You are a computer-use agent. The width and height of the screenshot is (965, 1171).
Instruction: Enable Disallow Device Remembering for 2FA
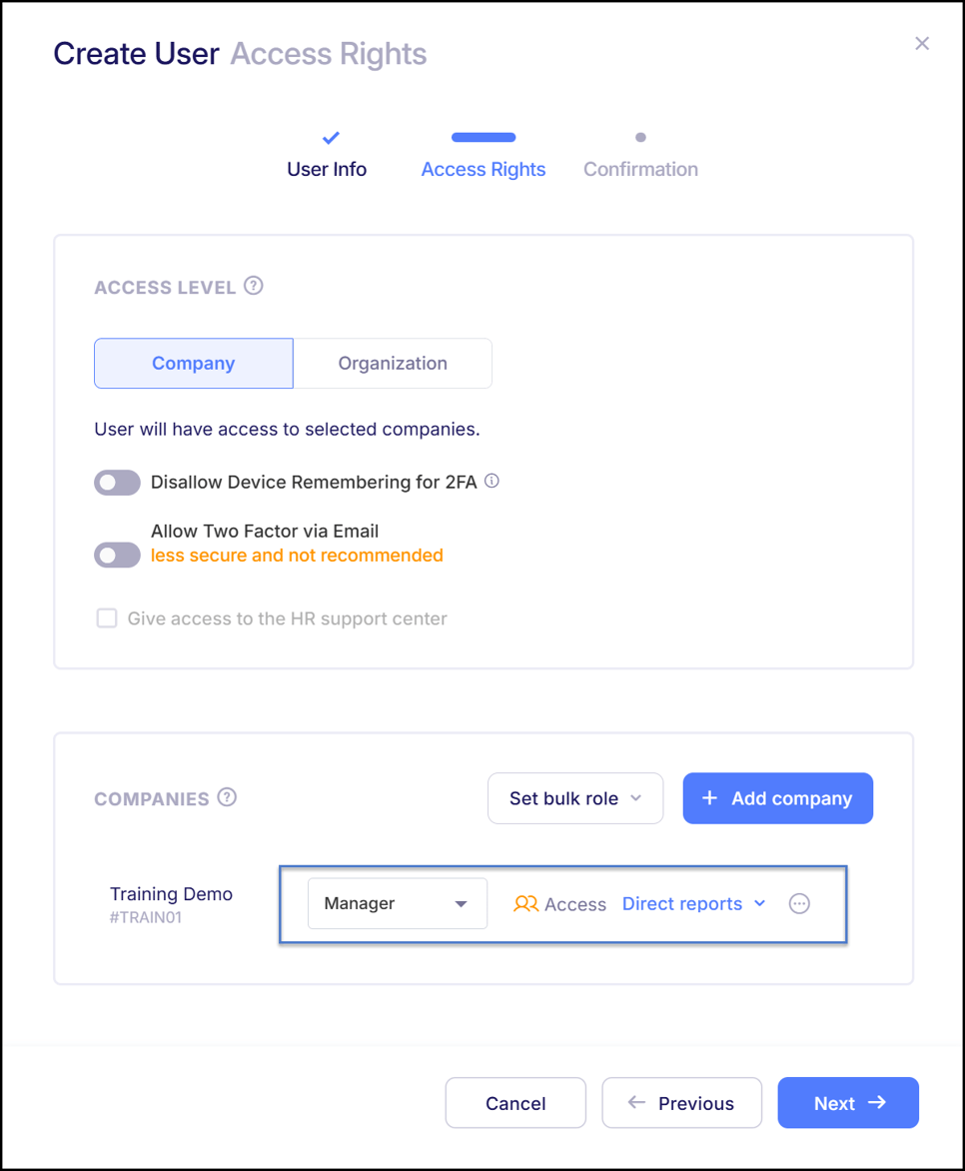117,482
